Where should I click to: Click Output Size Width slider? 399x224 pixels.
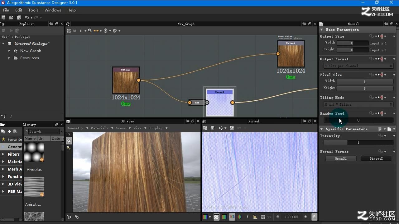[x=352, y=43]
